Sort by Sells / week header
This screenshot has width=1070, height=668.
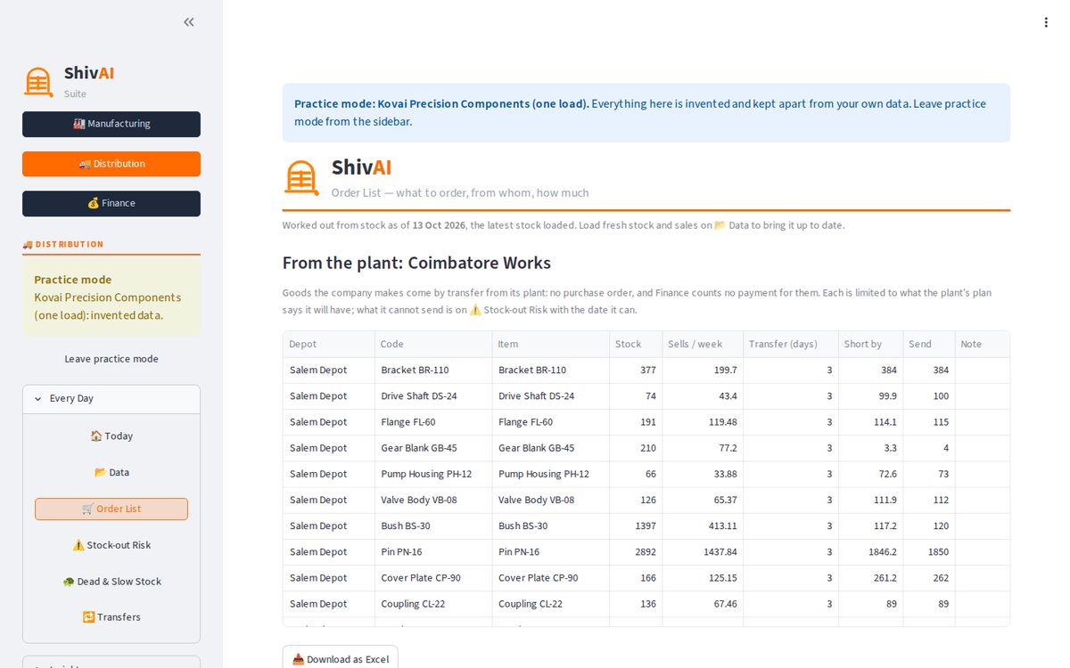(x=703, y=344)
